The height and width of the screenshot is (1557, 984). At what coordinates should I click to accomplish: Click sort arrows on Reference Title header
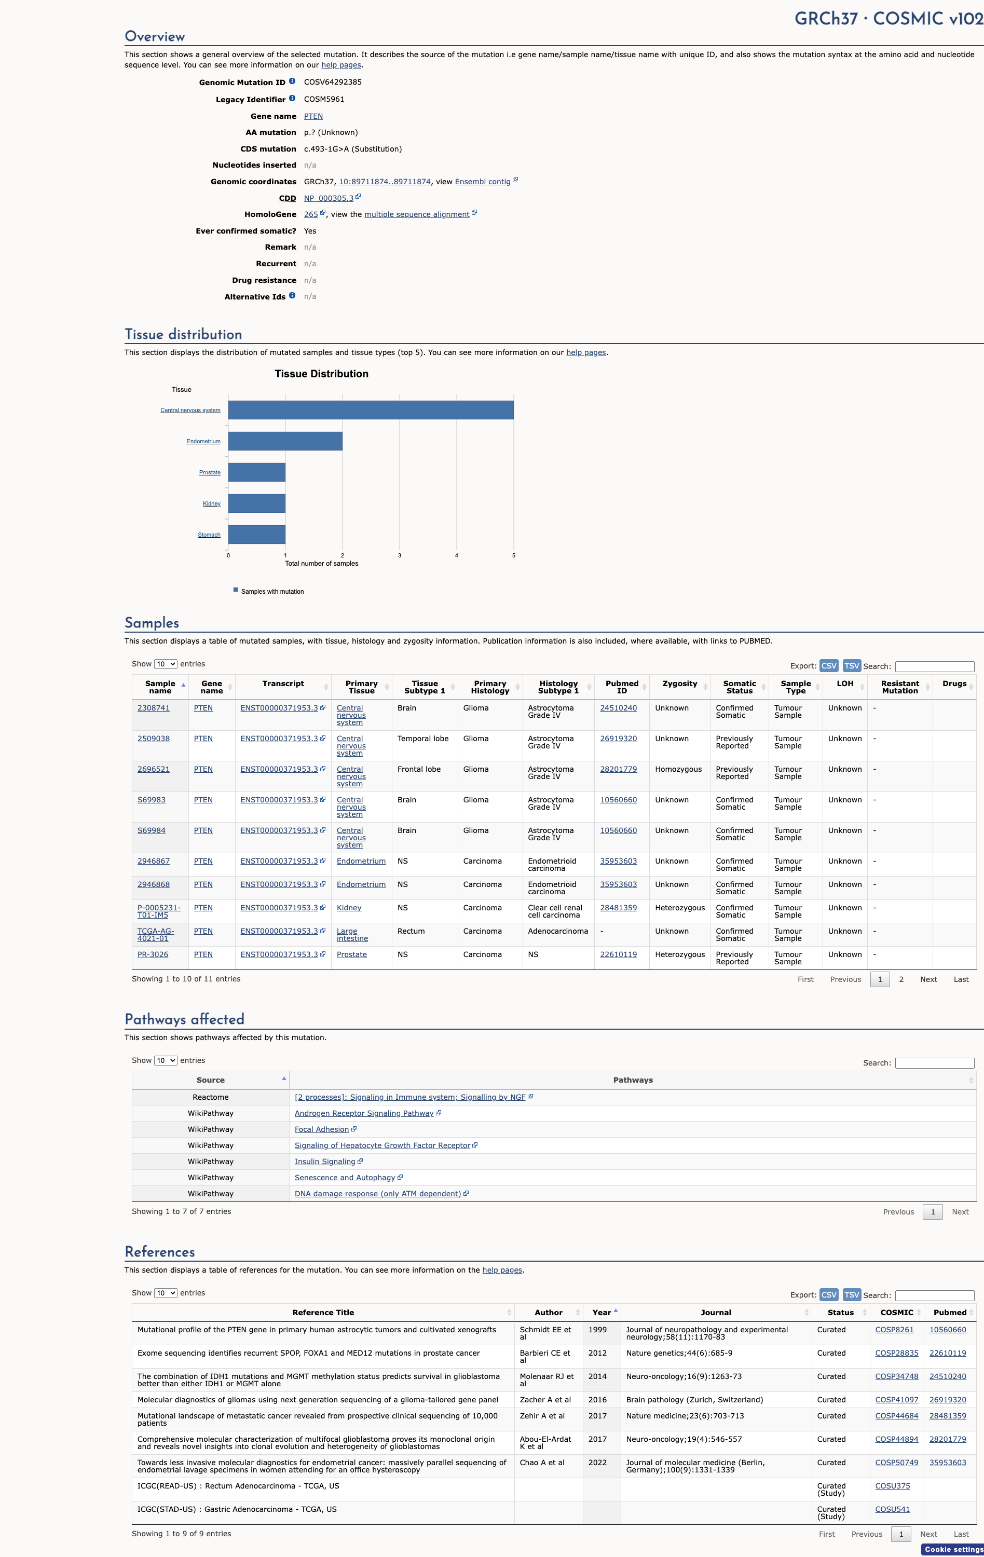point(510,1312)
